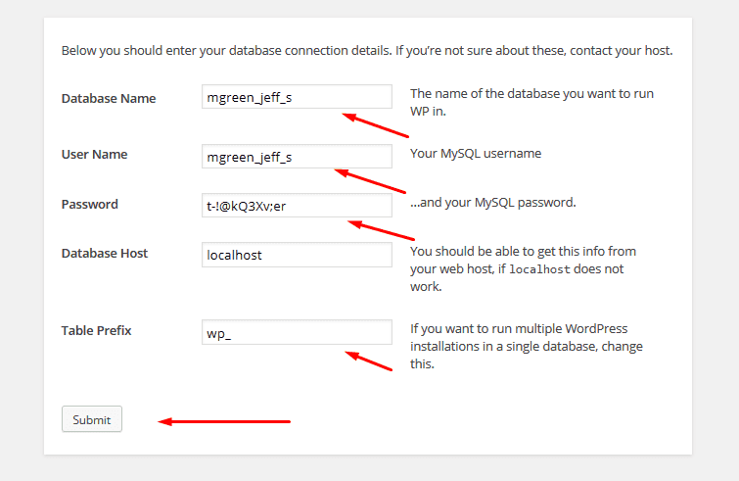Click the "User Name" bold label
This screenshot has width=739, height=481.
(x=94, y=155)
